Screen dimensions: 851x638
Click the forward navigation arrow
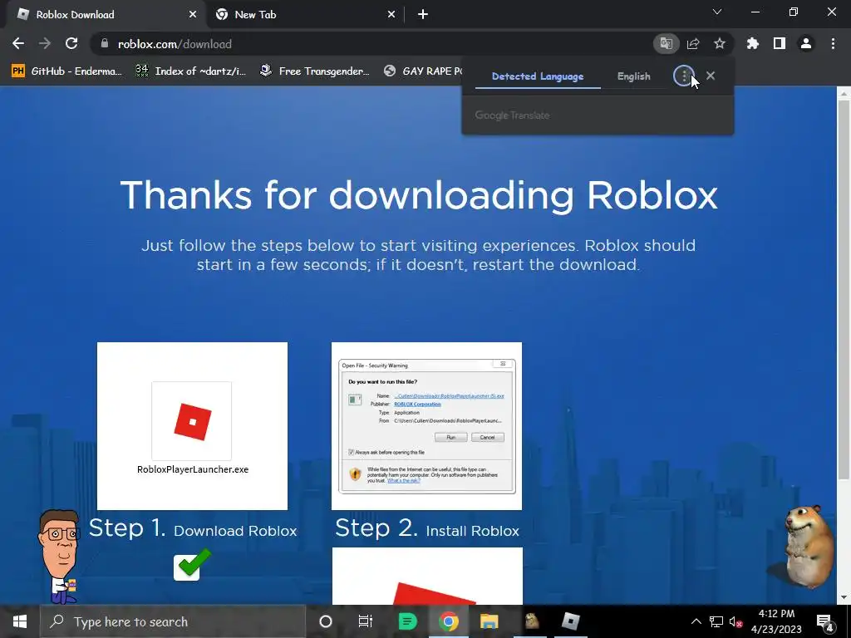tap(45, 43)
